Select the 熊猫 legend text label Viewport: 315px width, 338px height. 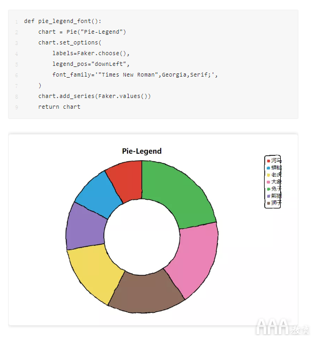(276, 196)
